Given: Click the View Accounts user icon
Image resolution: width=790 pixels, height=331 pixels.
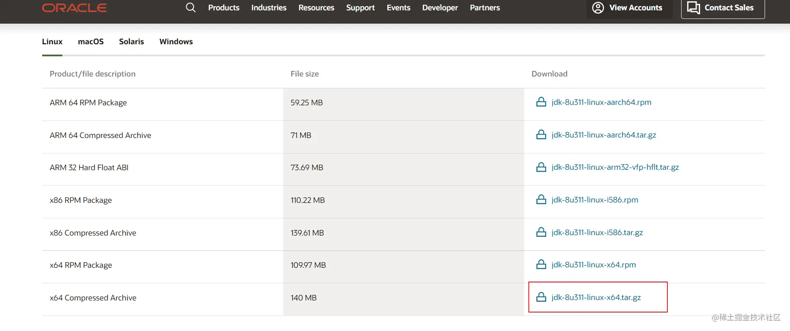Looking at the screenshot, I should (x=598, y=8).
